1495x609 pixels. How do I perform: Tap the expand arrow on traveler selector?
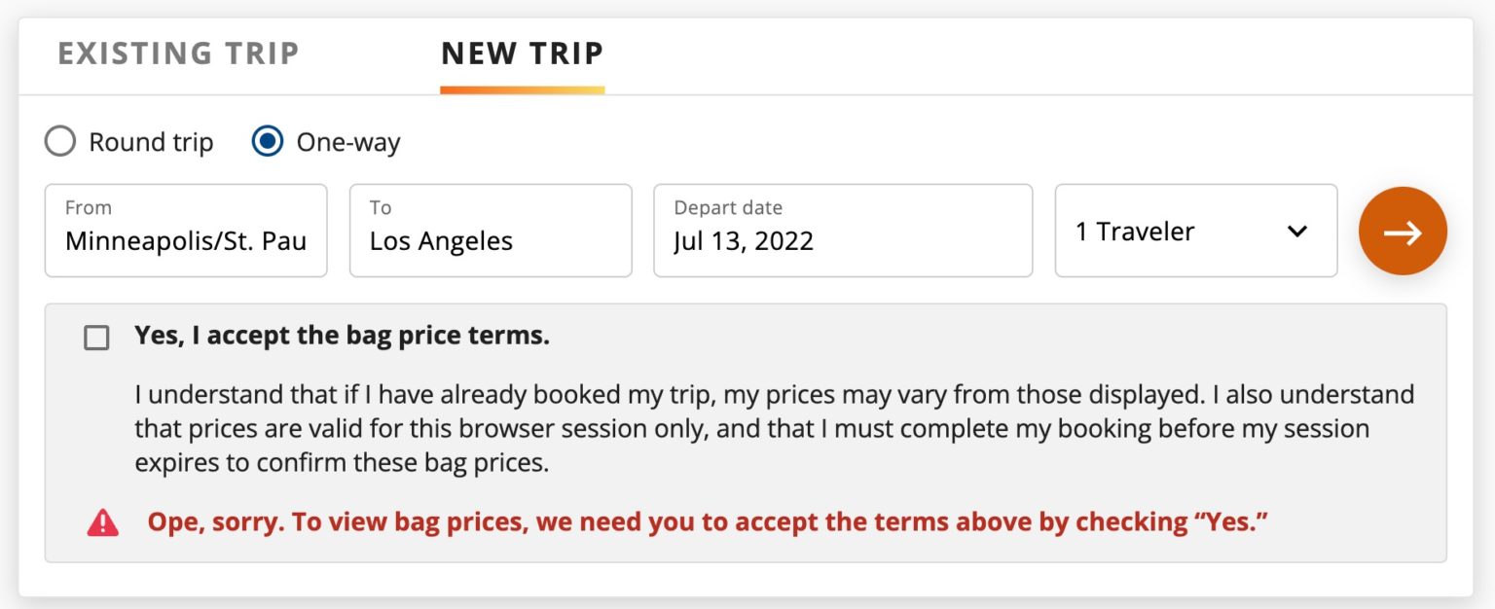click(x=1296, y=231)
